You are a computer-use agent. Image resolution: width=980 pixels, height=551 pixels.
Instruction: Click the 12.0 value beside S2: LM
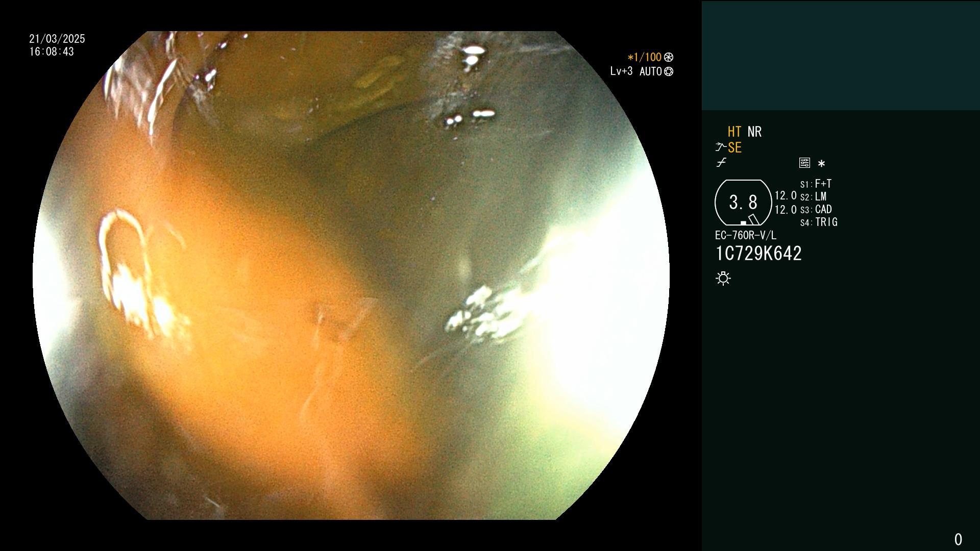pyautogui.click(x=786, y=196)
